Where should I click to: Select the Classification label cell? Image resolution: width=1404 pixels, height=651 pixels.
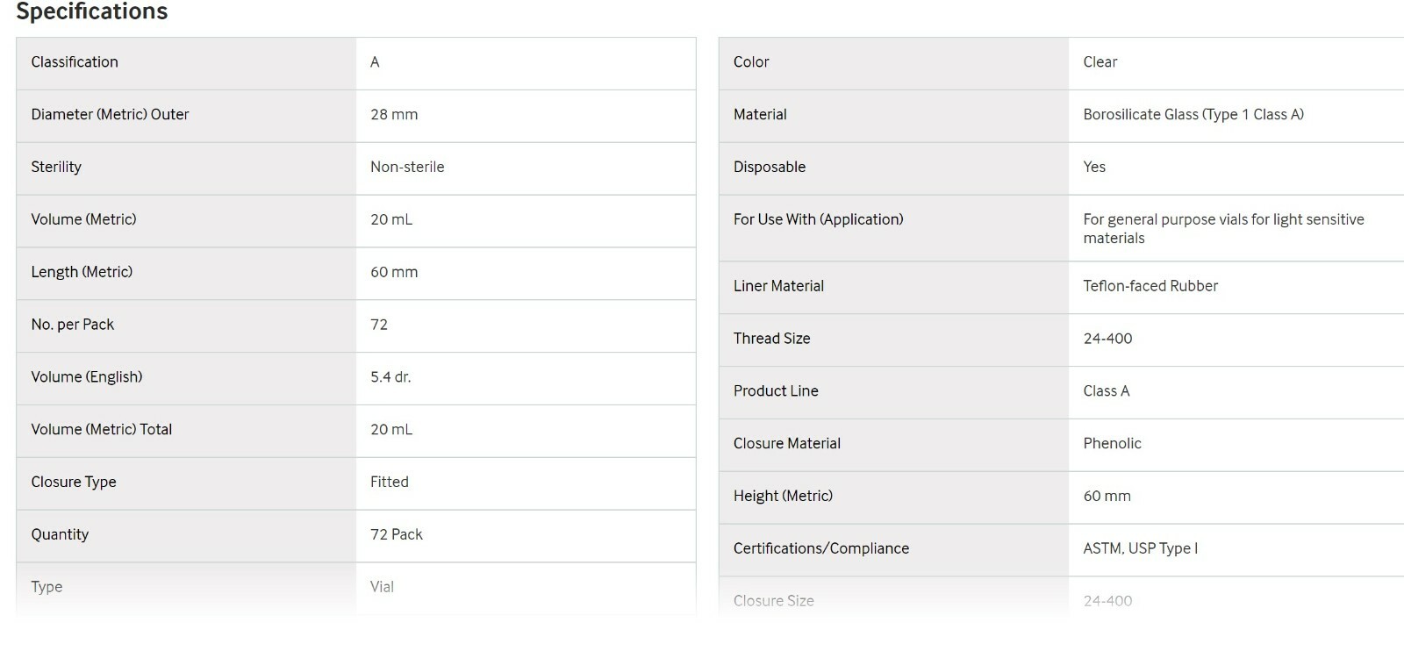click(186, 62)
